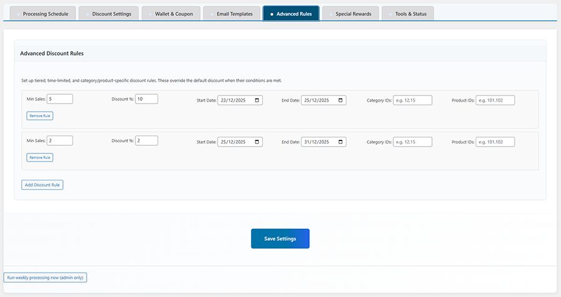Screen dimensions: 561x297
Task: Remove the rule with Min Sales 5
Action: tap(40, 115)
